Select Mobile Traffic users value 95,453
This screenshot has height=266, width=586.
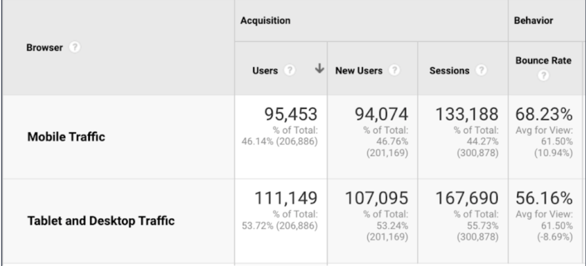(291, 114)
